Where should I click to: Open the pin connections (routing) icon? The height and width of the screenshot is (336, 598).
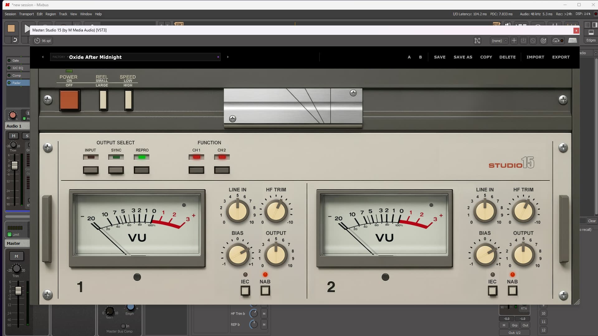(477, 41)
